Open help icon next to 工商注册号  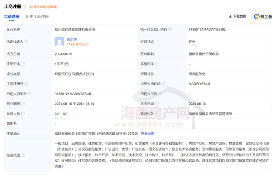[26, 84]
